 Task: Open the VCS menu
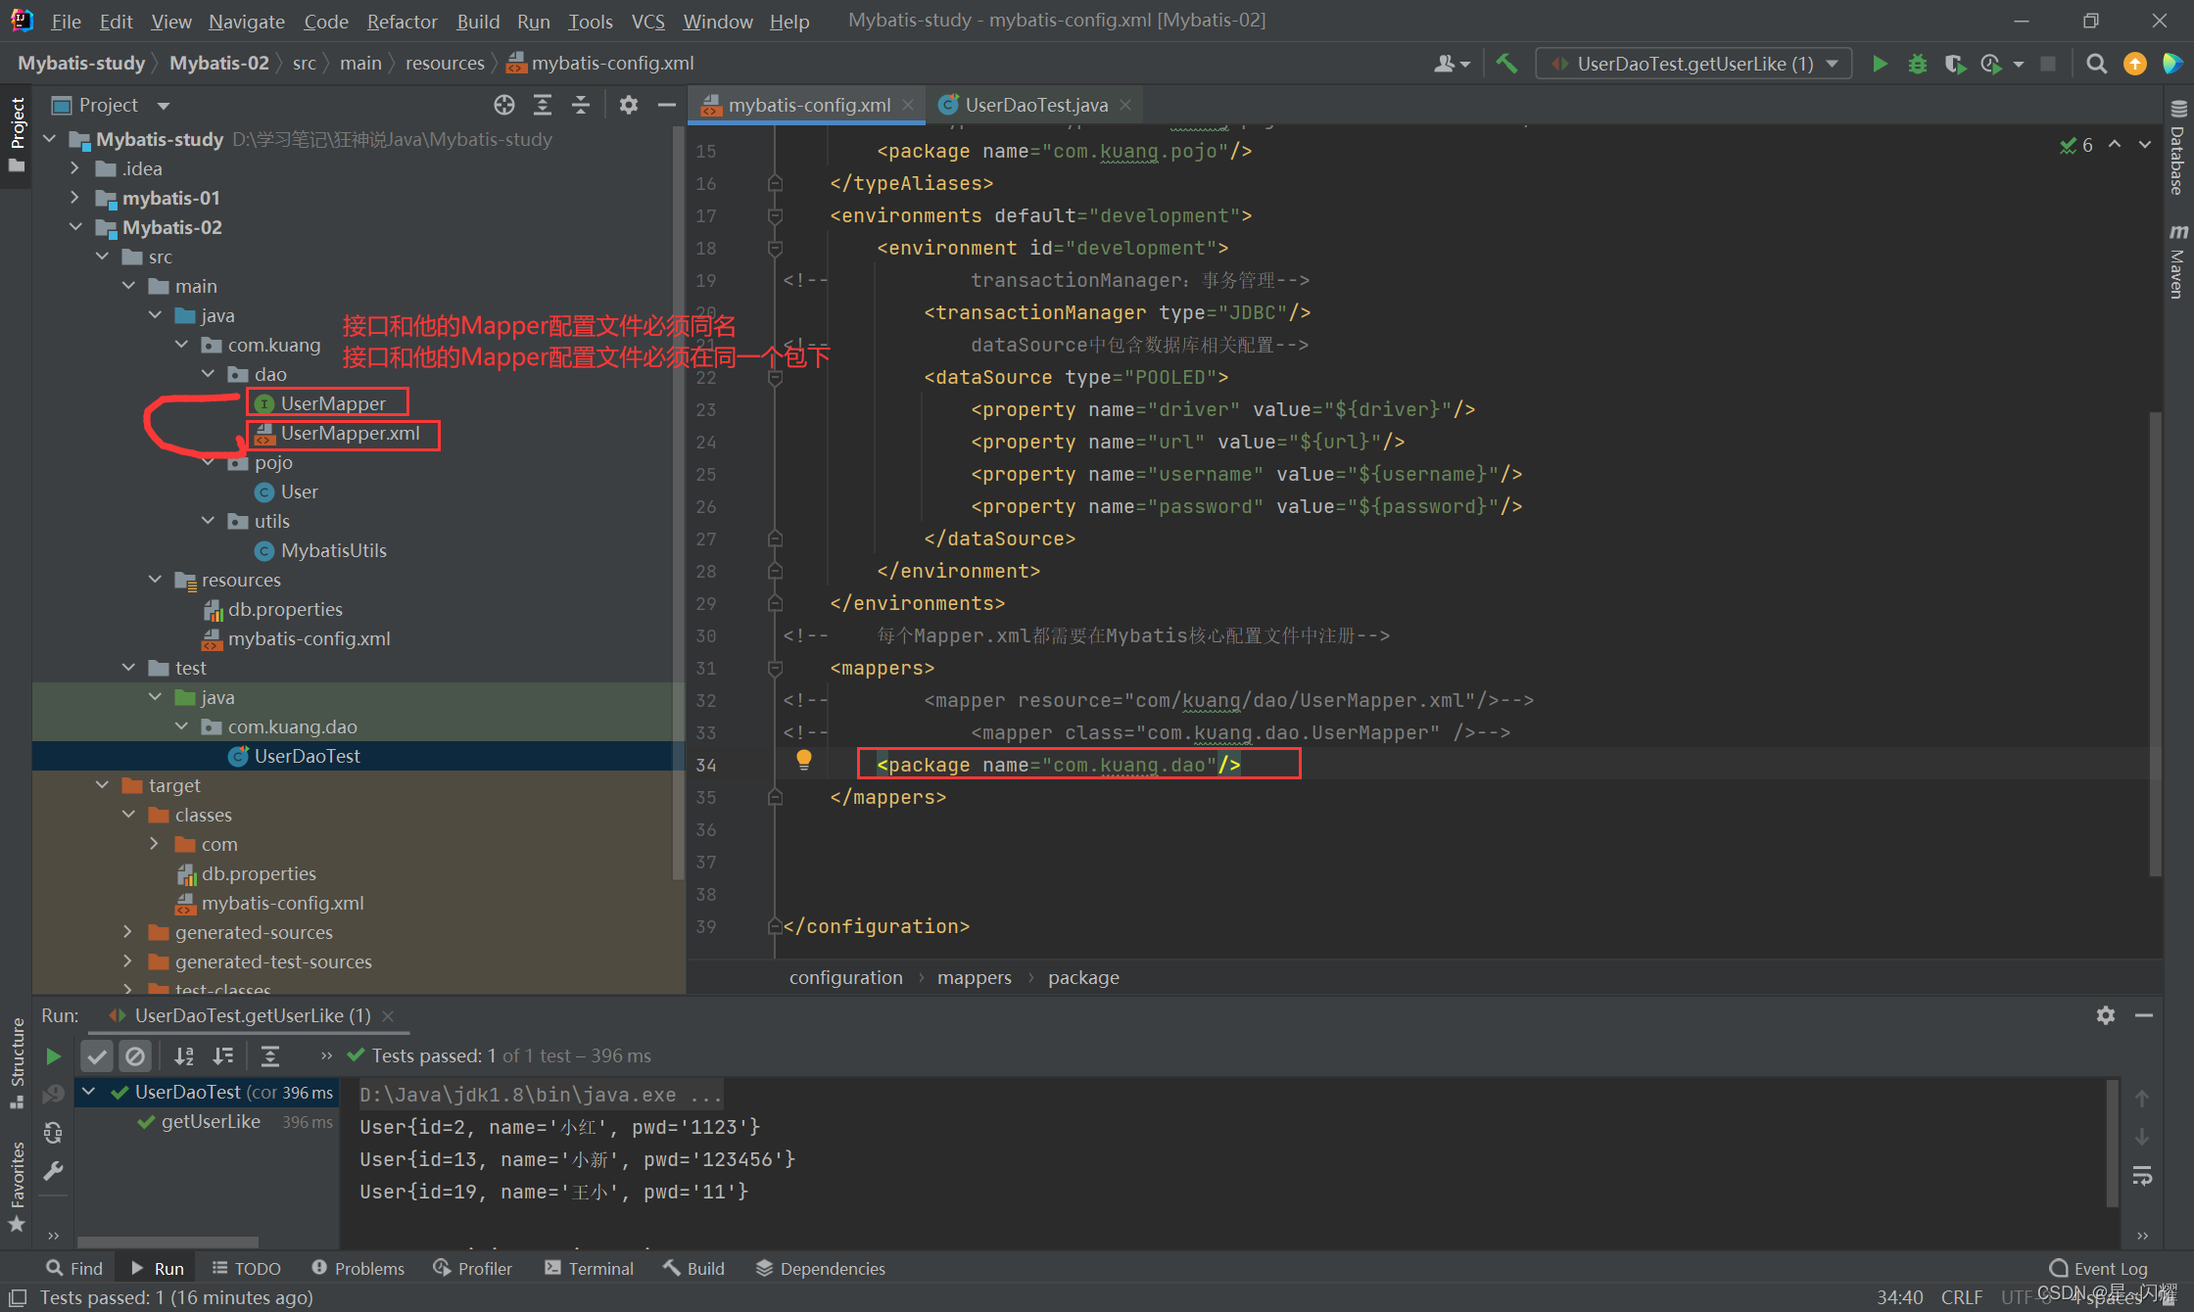pos(647,22)
